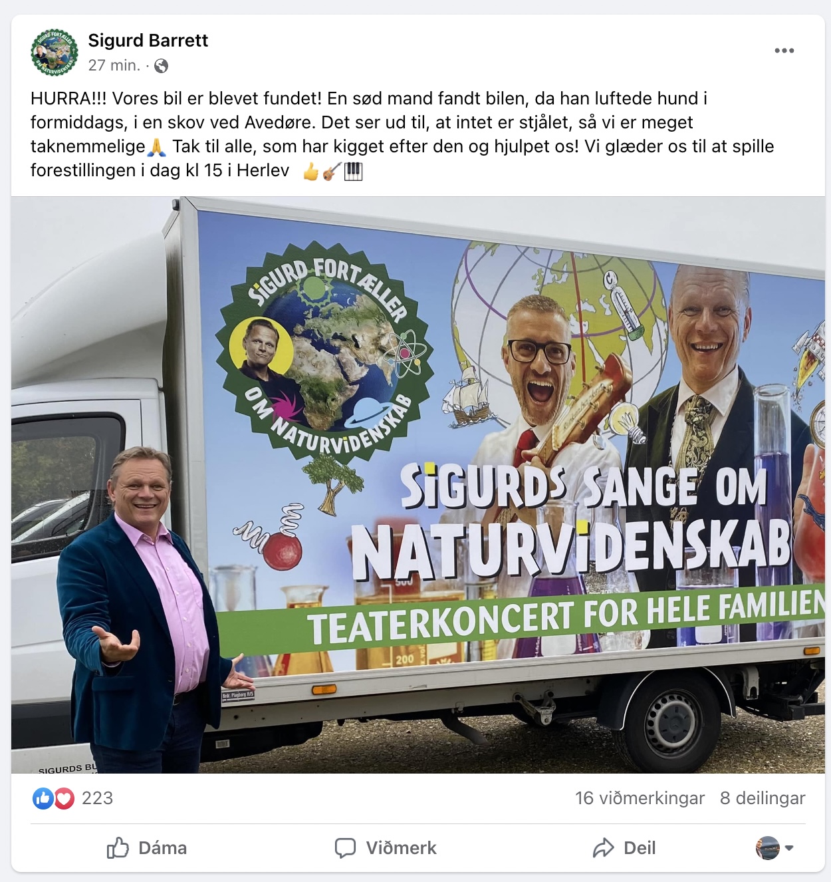Screen dimensions: 831x882
Task: Click the 27 min. timestamp link
Action: point(114,65)
